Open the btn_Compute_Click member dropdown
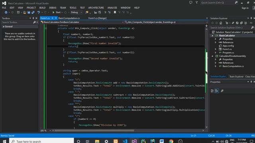Viewport: 255px width, 143px height. (x=207, y=22)
